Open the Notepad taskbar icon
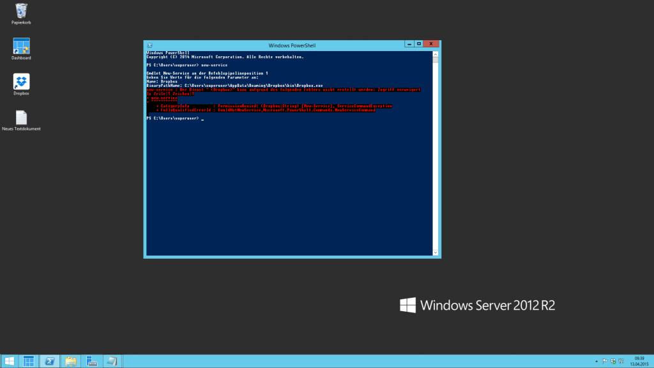The image size is (654, 368). pos(112,362)
